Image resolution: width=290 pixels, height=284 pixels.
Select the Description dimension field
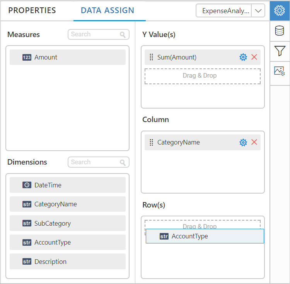coord(67,262)
